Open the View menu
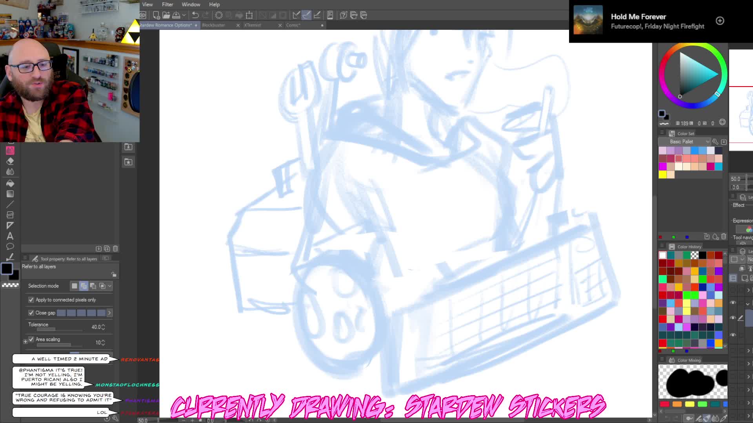Viewport: 753px width, 423px height. (147, 4)
